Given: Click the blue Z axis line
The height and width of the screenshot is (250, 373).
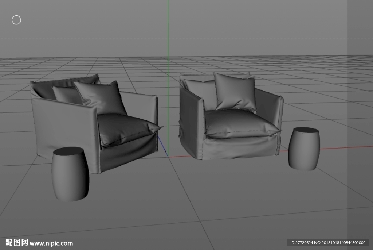Looking at the screenshot, I should click(162, 144).
